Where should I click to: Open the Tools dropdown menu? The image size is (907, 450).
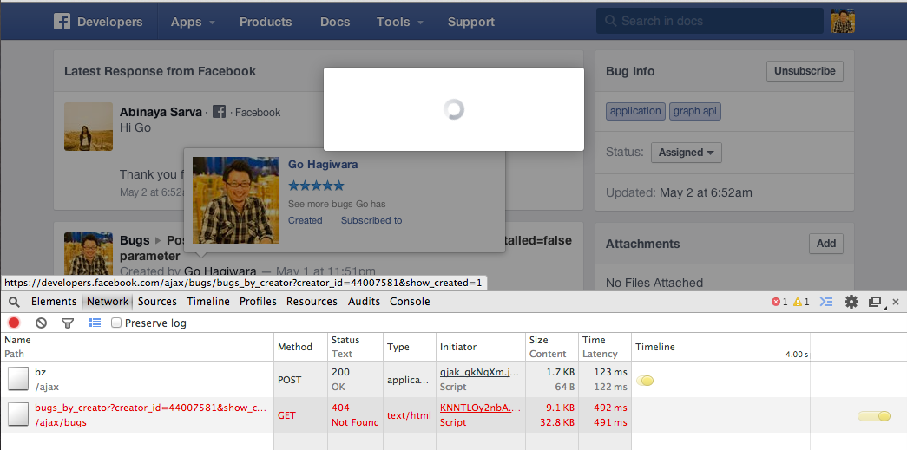click(400, 22)
